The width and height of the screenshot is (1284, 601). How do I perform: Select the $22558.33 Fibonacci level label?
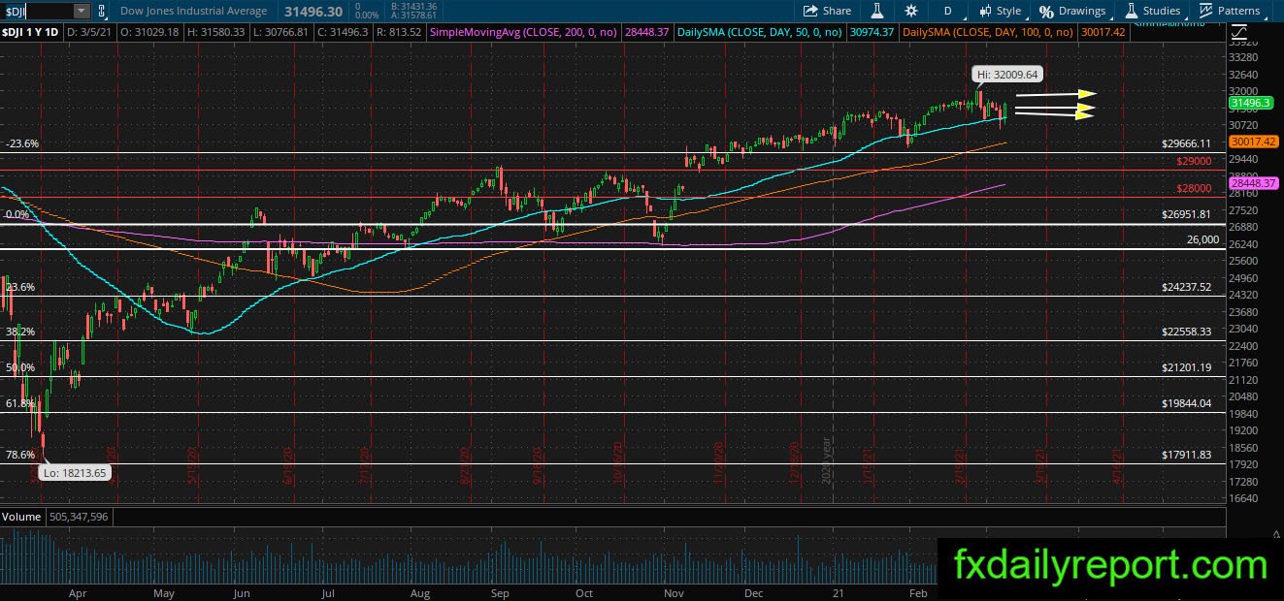tap(1187, 332)
